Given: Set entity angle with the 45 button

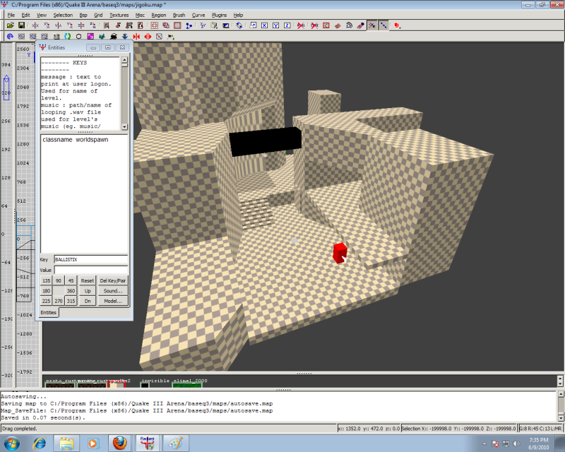Looking at the screenshot, I should [x=71, y=280].
